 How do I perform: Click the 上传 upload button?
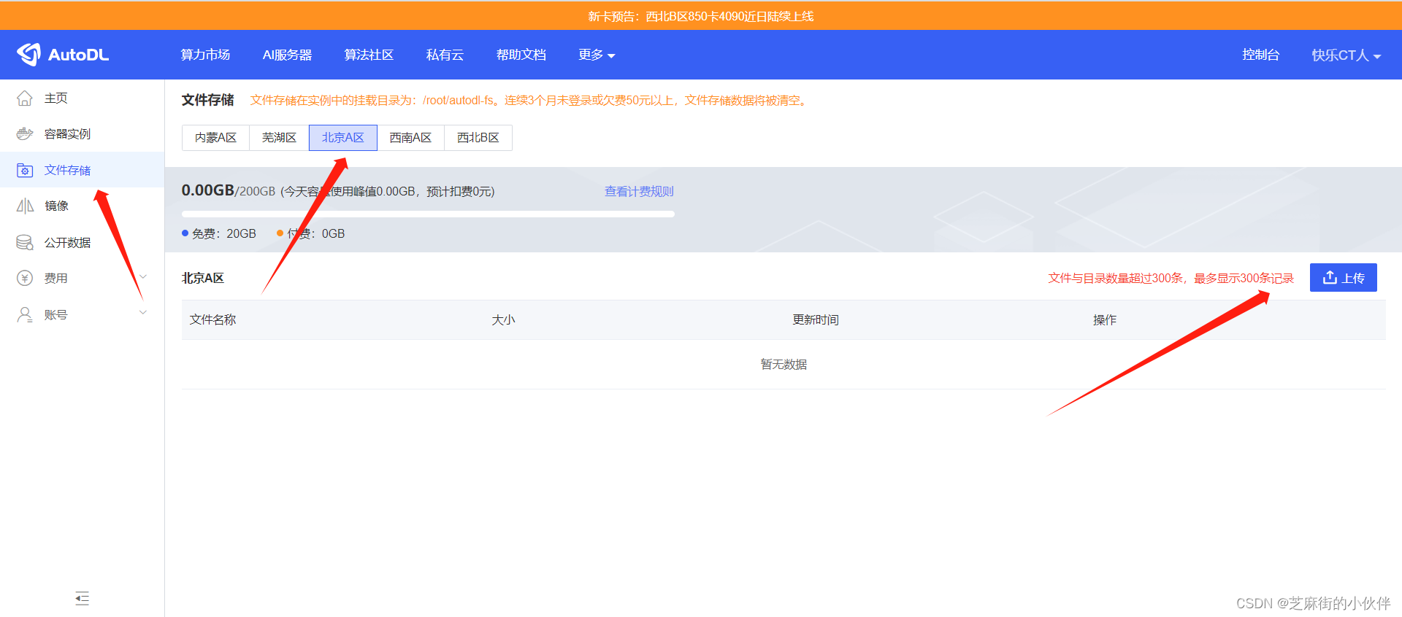click(1343, 278)
